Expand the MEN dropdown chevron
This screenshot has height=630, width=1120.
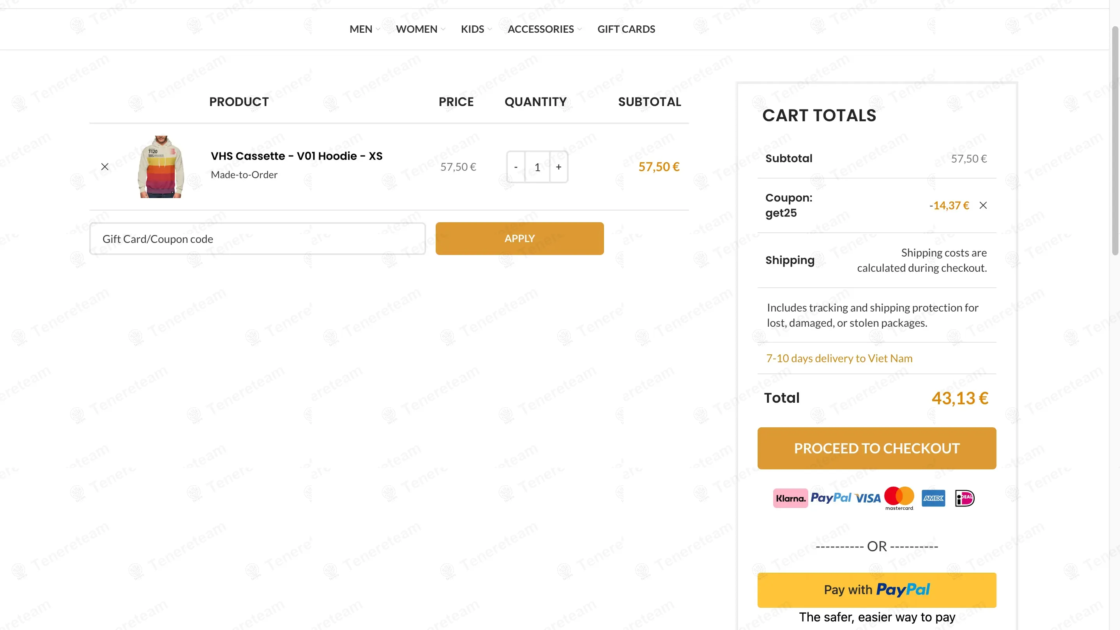[x=378, y=30]
